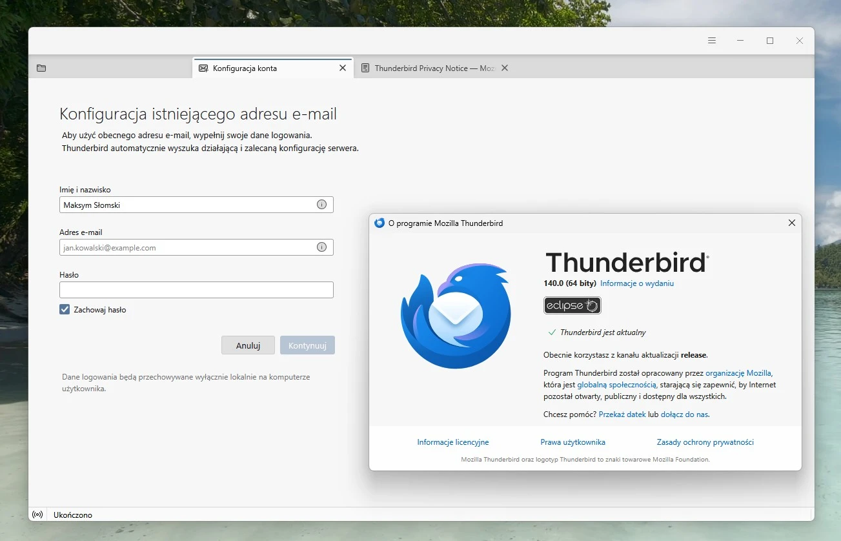The height and width of the screenshot is (541, 841).
Task: Click info icon in e-mail field
Action: pyautogui.click(x=321, y=247)
